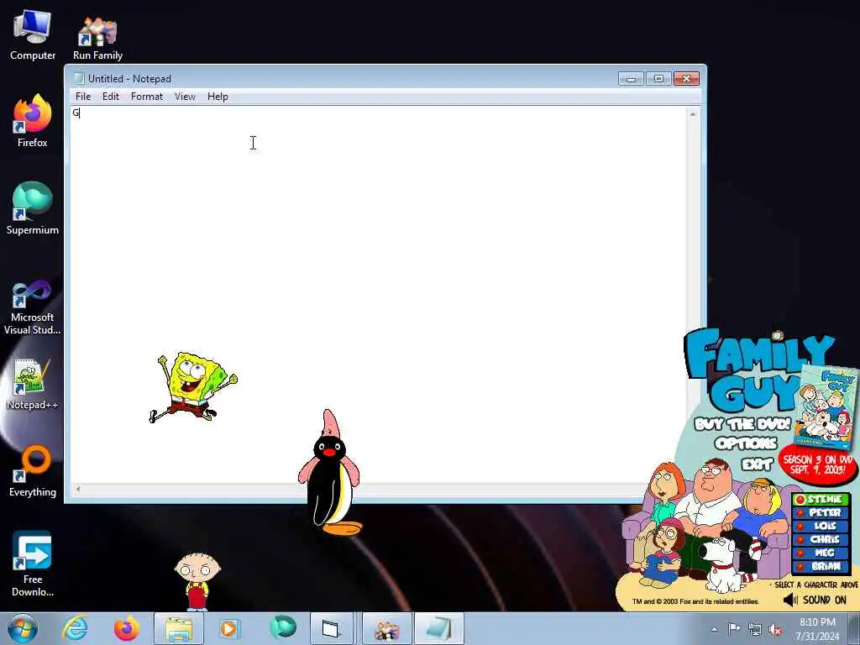Screen dimensions: 860x645
Task: Select the Stewie character option
Action: [x=821, y=499]
